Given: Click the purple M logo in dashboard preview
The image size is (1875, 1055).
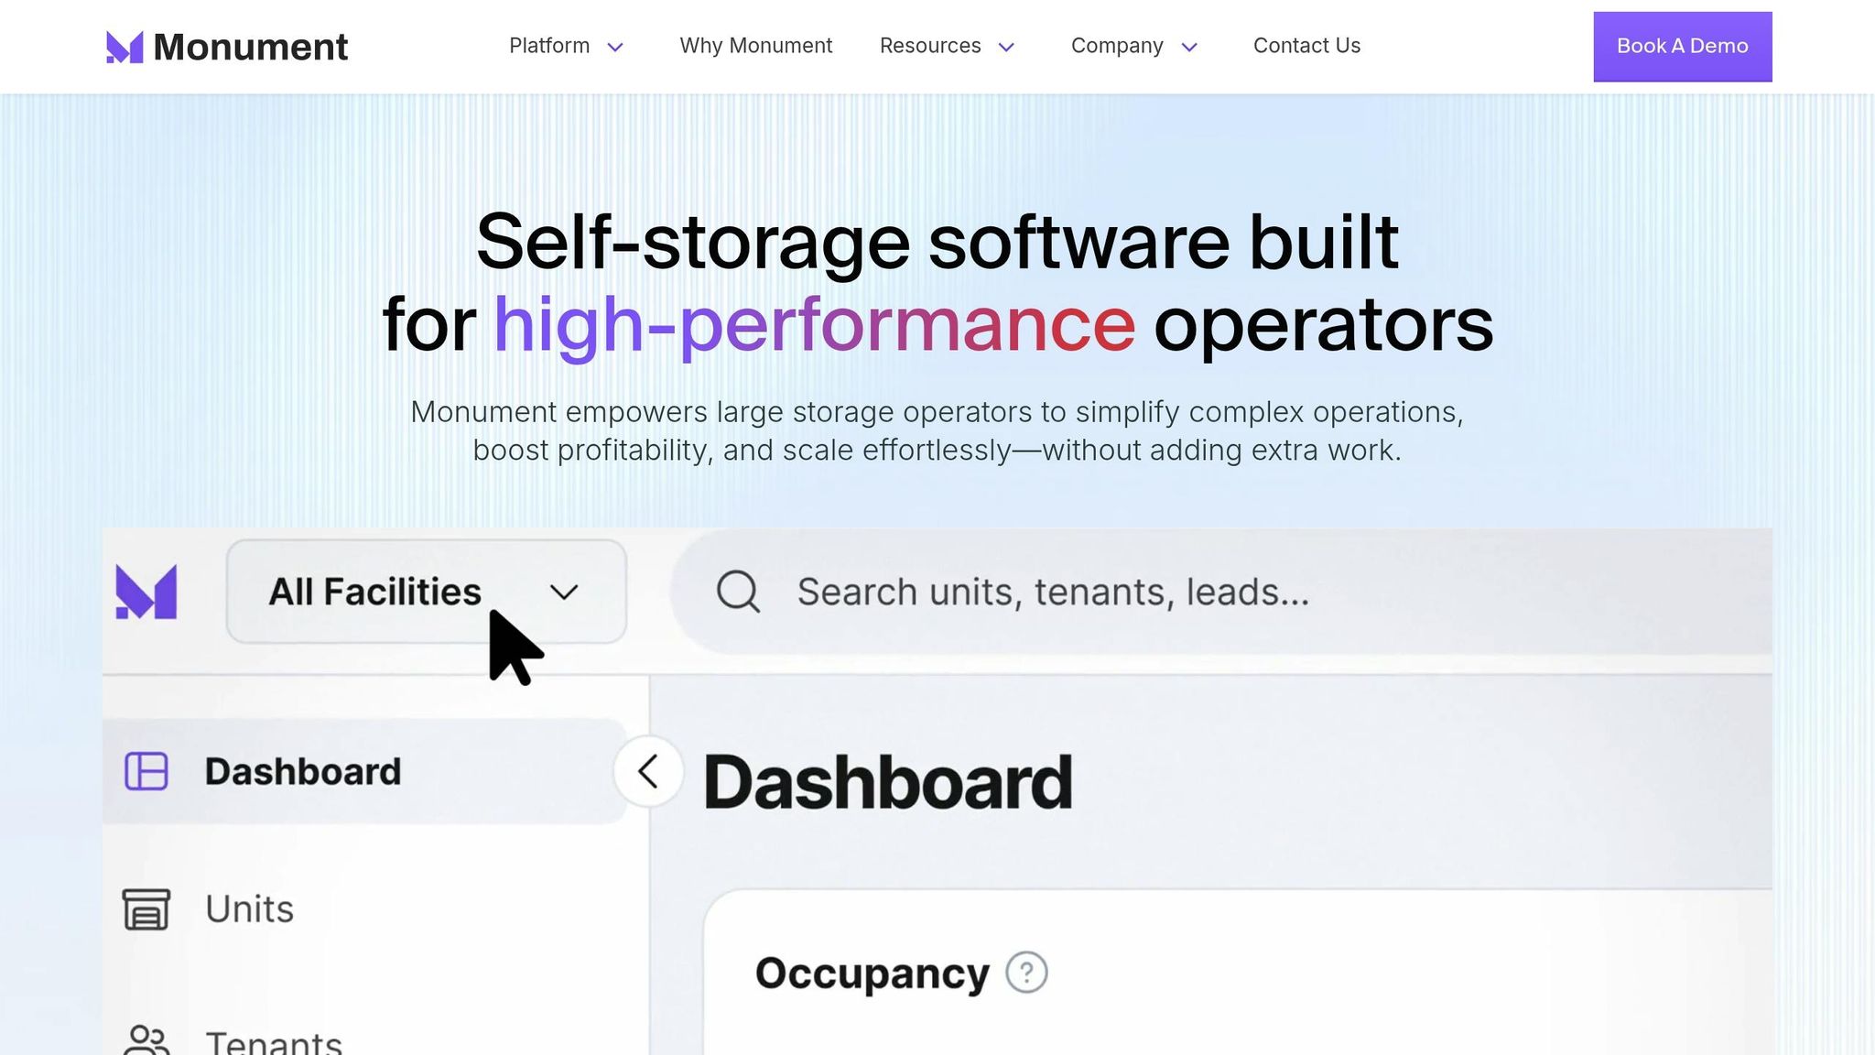Looking at the screenshot, I should click(146, 592).
